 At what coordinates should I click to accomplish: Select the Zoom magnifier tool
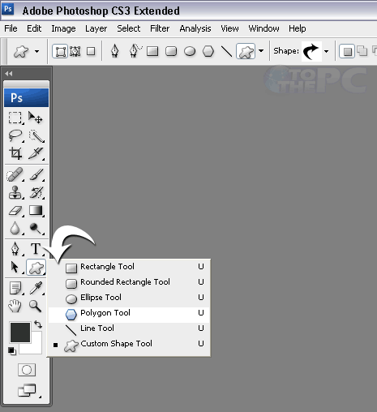pos(35,306)
